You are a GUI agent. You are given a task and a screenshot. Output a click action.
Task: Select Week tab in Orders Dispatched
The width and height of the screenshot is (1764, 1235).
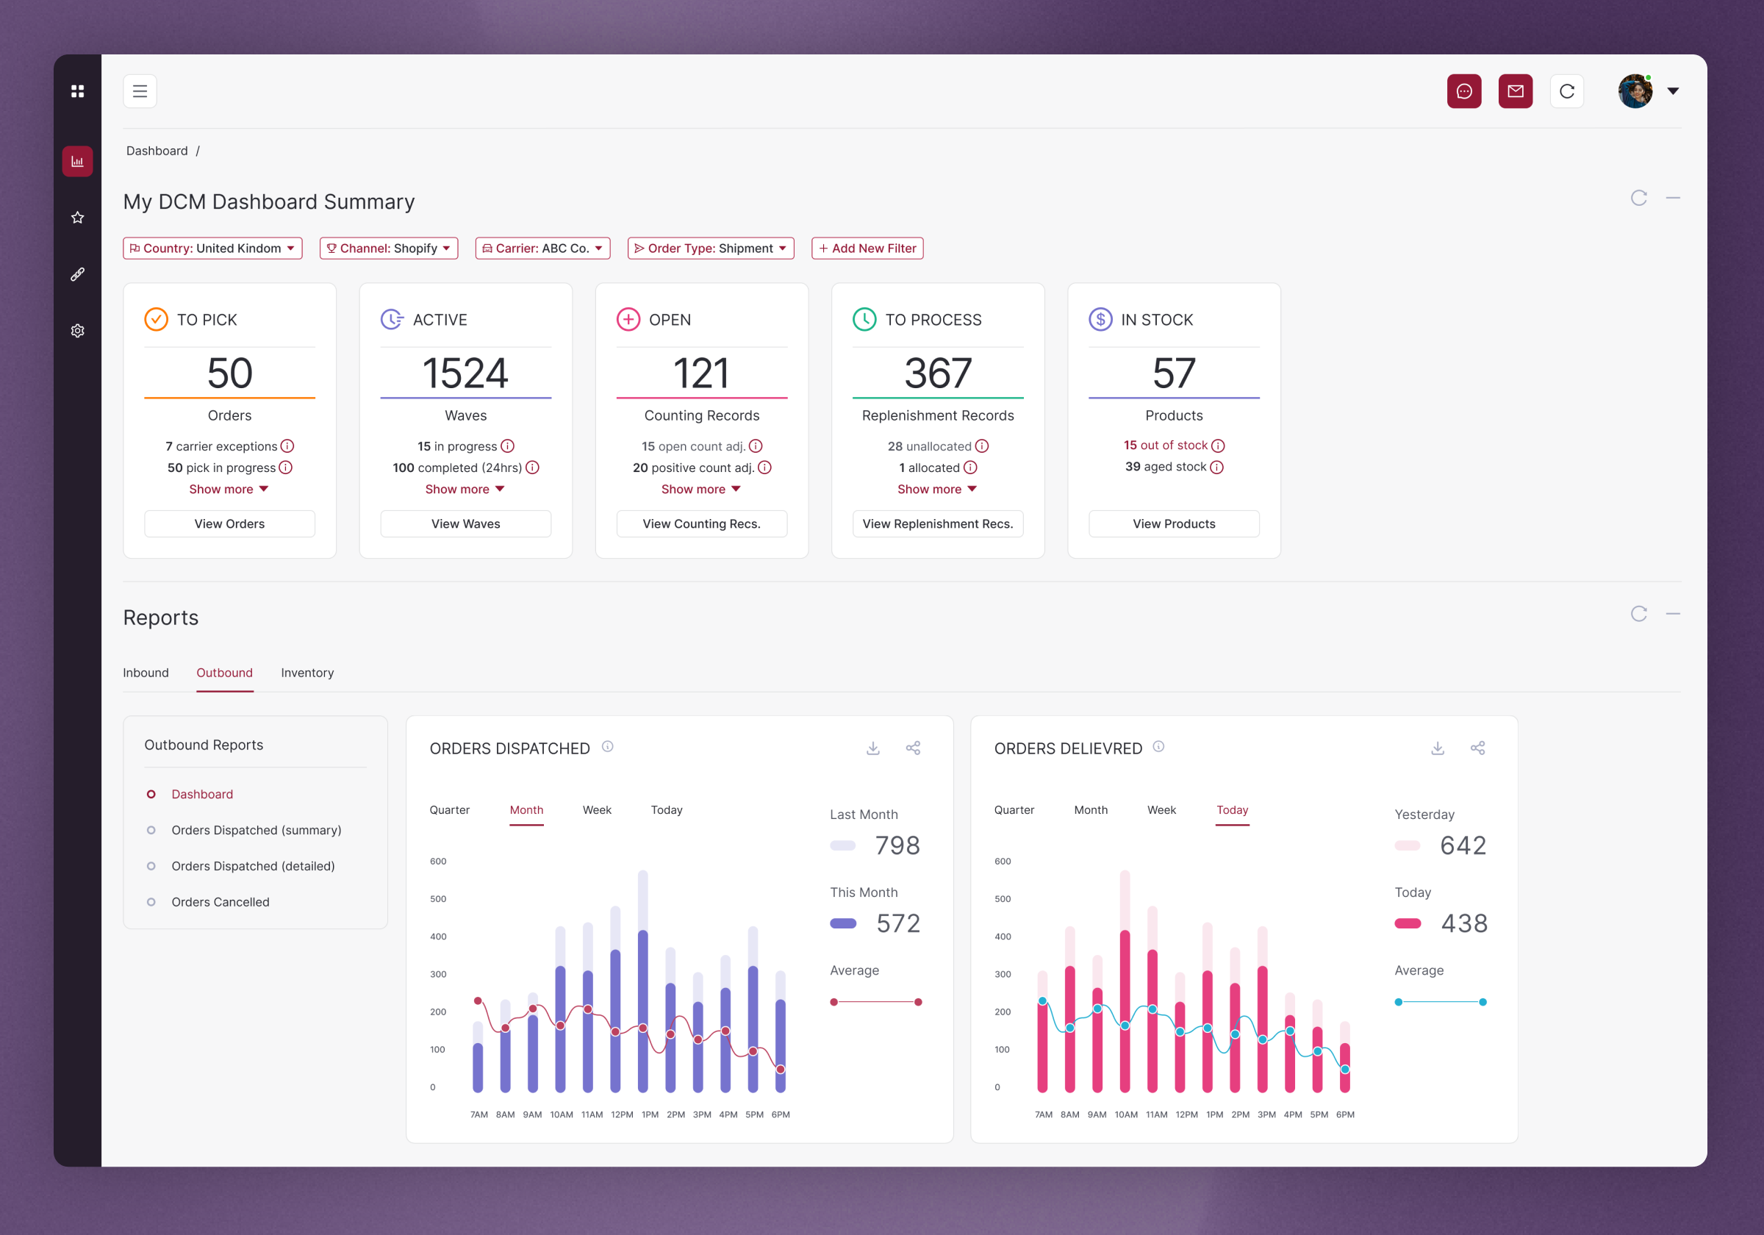[596, 810]
